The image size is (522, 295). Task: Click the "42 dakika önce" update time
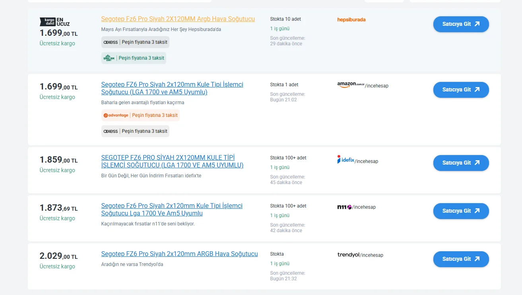click(286, 231)
